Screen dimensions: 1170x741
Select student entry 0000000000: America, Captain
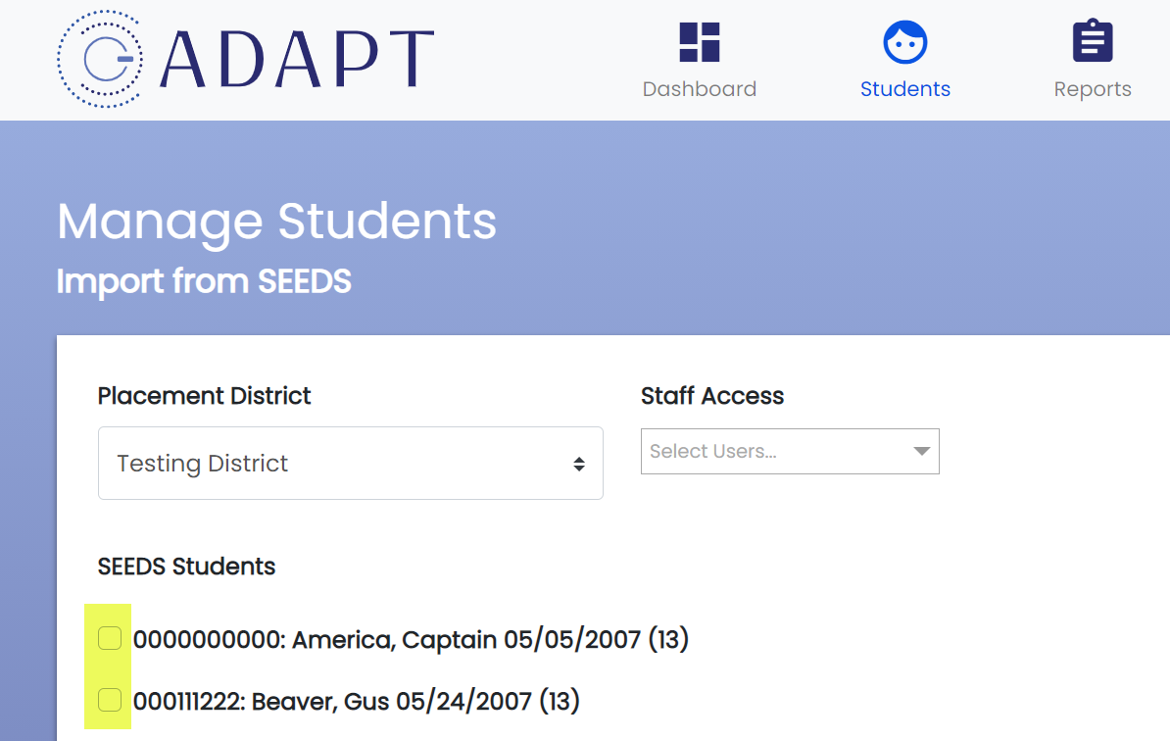(x=411, y=639)
